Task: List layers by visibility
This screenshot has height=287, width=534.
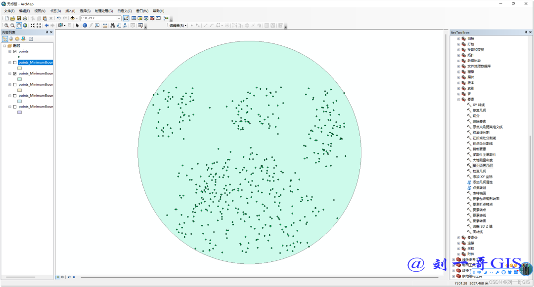Action: click(x=17, y=39)
